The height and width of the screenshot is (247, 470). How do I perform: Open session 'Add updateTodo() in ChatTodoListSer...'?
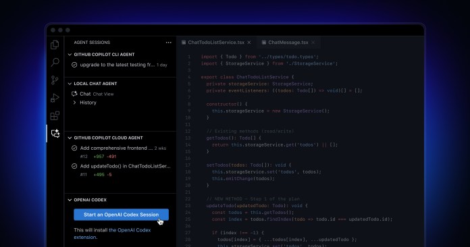(125, 166)
